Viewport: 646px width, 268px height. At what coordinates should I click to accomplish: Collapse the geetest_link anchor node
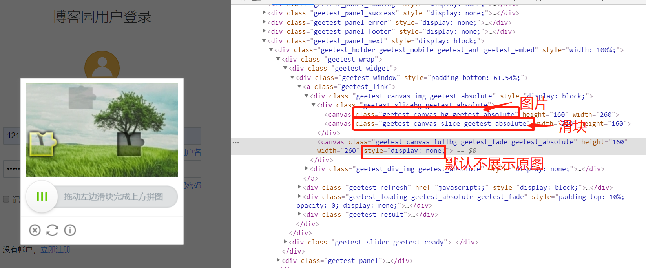pos(299,86)
